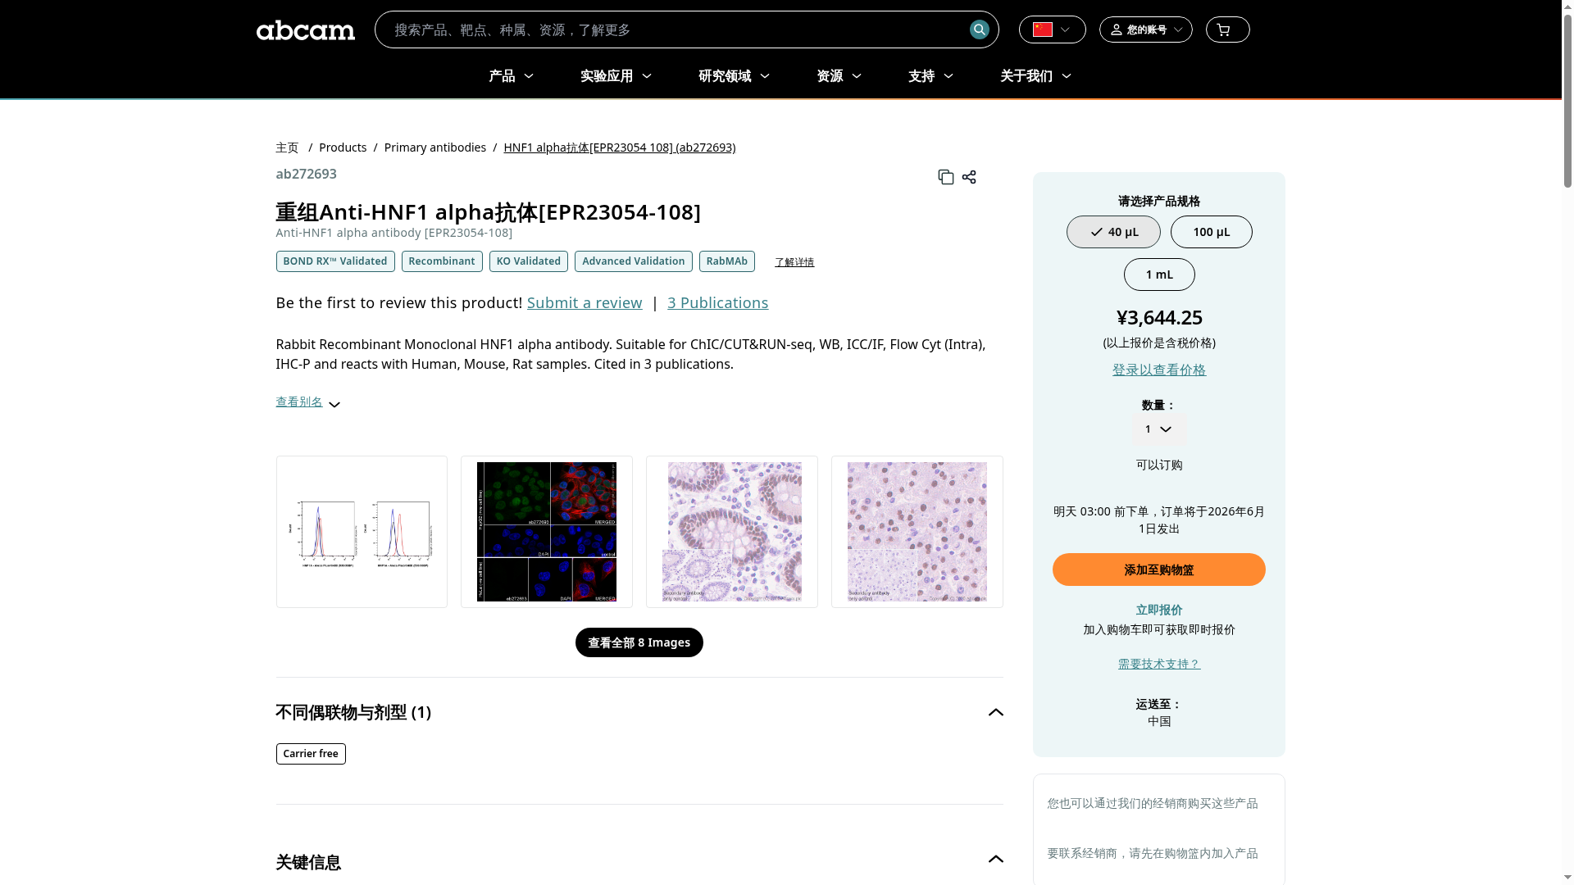Click 登录以查看价格 link
The width and height of the screenshot is (1574, 885).
pos(1159,370)
